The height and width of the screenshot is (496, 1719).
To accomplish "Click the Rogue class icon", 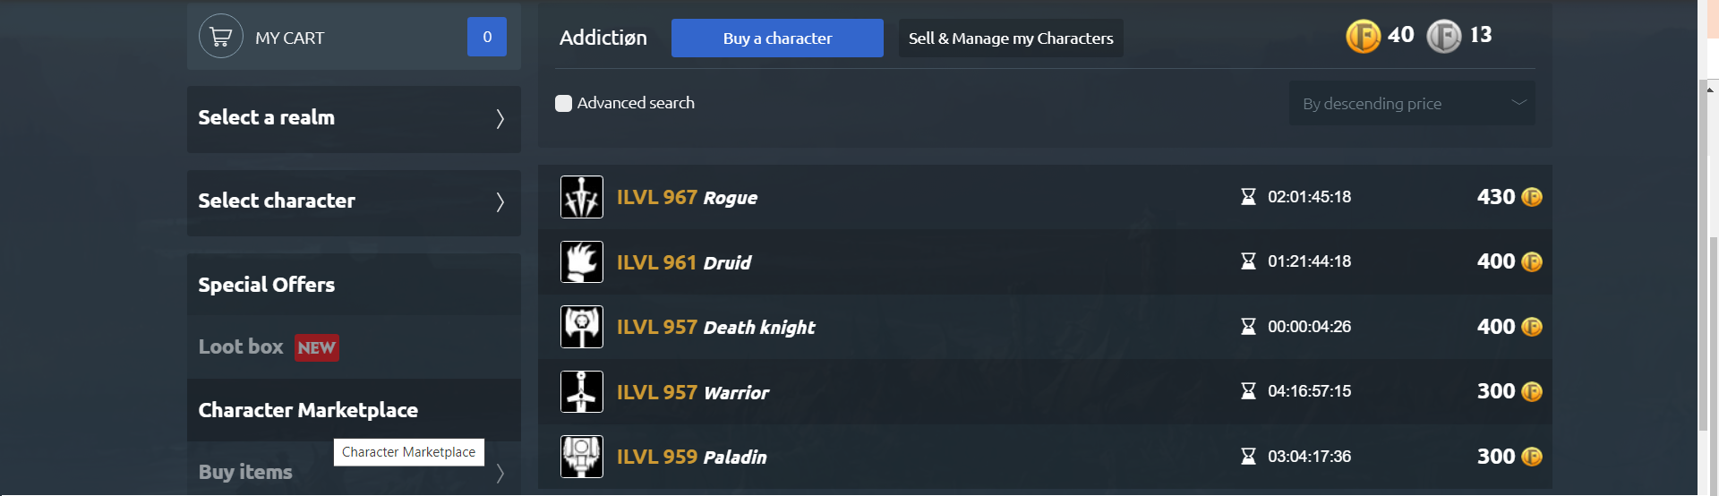I will (582, 197).
